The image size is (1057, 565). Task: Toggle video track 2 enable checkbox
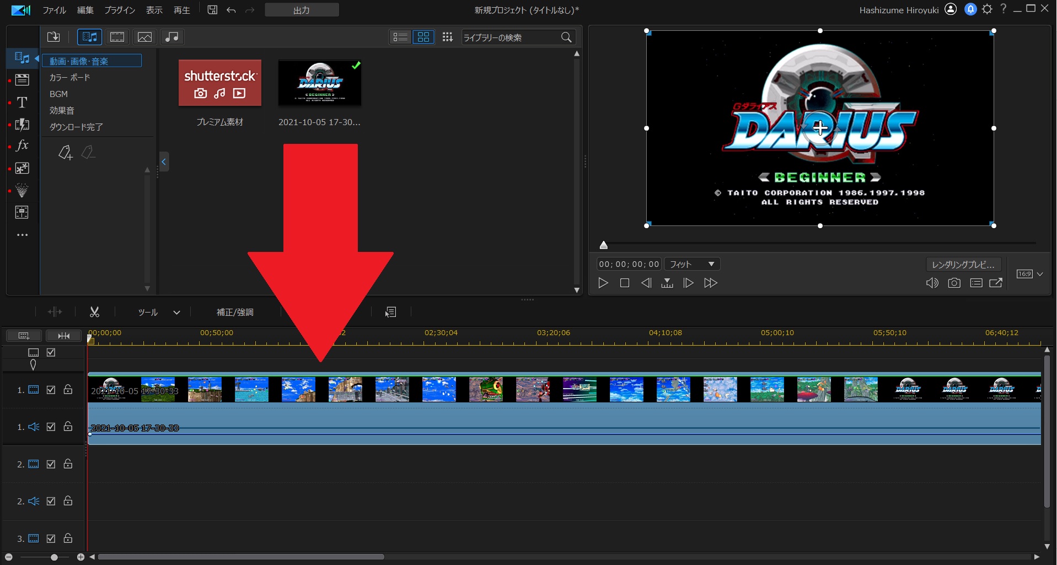click(x=51, y=464)
